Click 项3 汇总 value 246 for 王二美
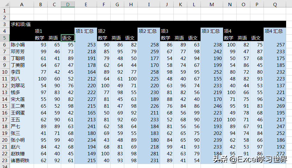The image size is (292, 168). [x=212, y=106]
